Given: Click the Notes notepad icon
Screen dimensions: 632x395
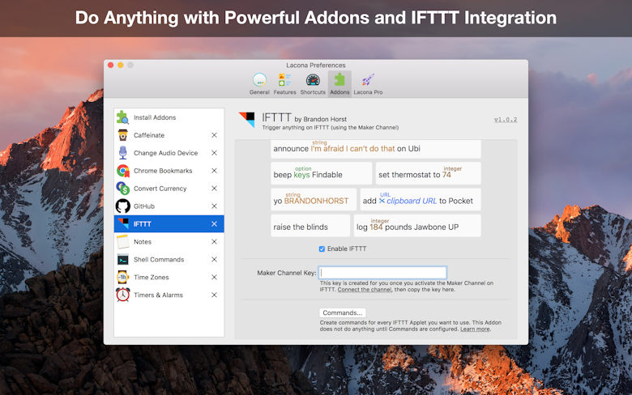Looking at the screenshot, I should point(122,241).
